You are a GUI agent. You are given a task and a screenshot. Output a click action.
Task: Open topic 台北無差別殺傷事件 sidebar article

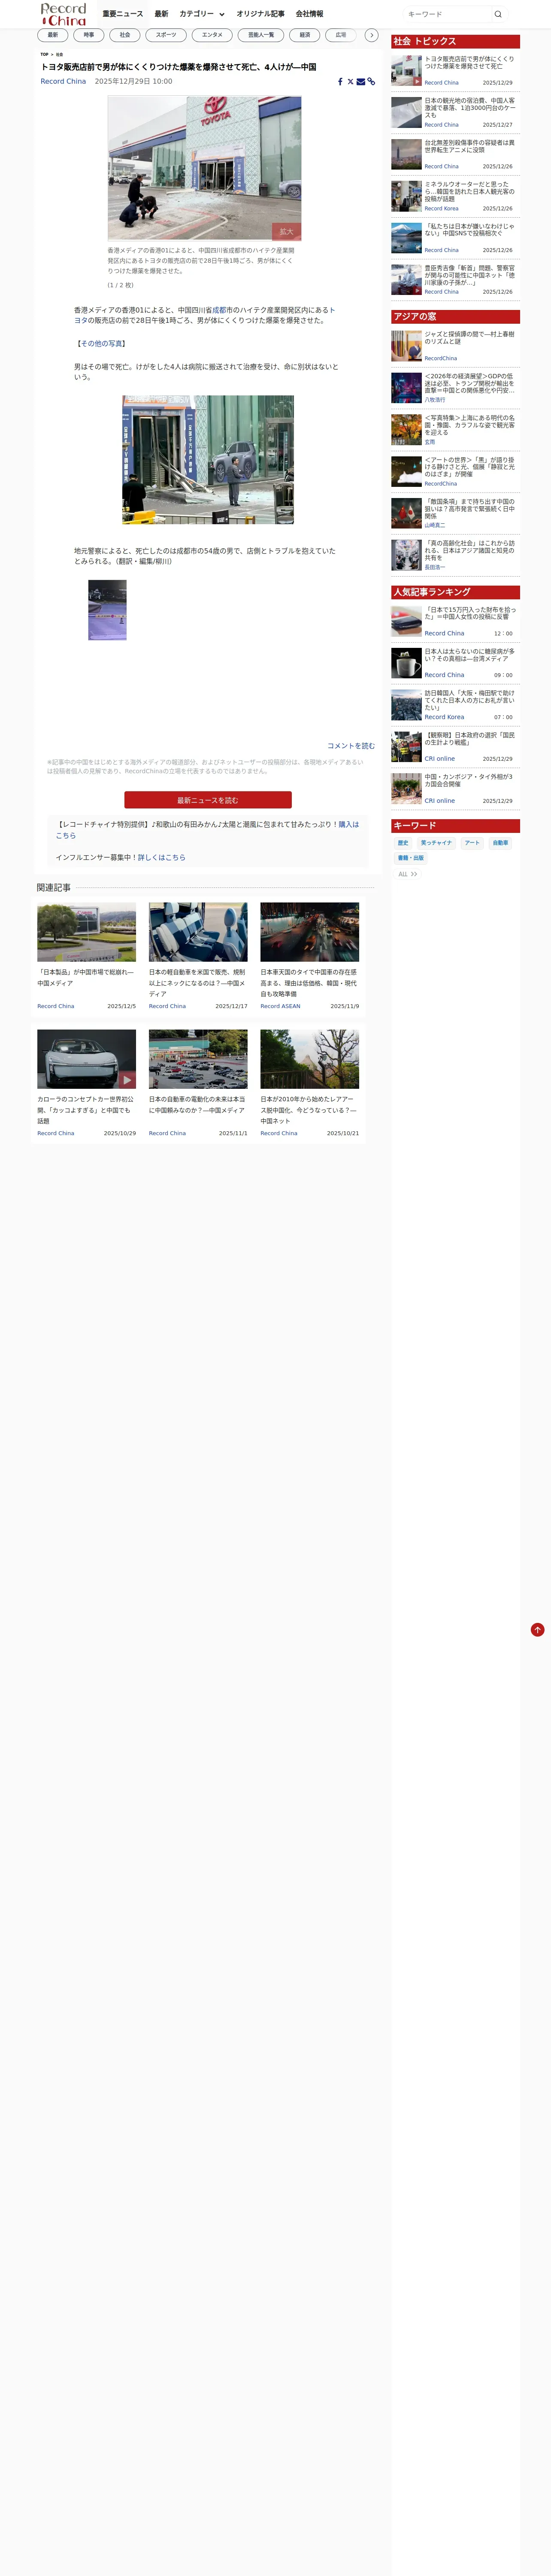pyautogui.click(x=455, y=155)
